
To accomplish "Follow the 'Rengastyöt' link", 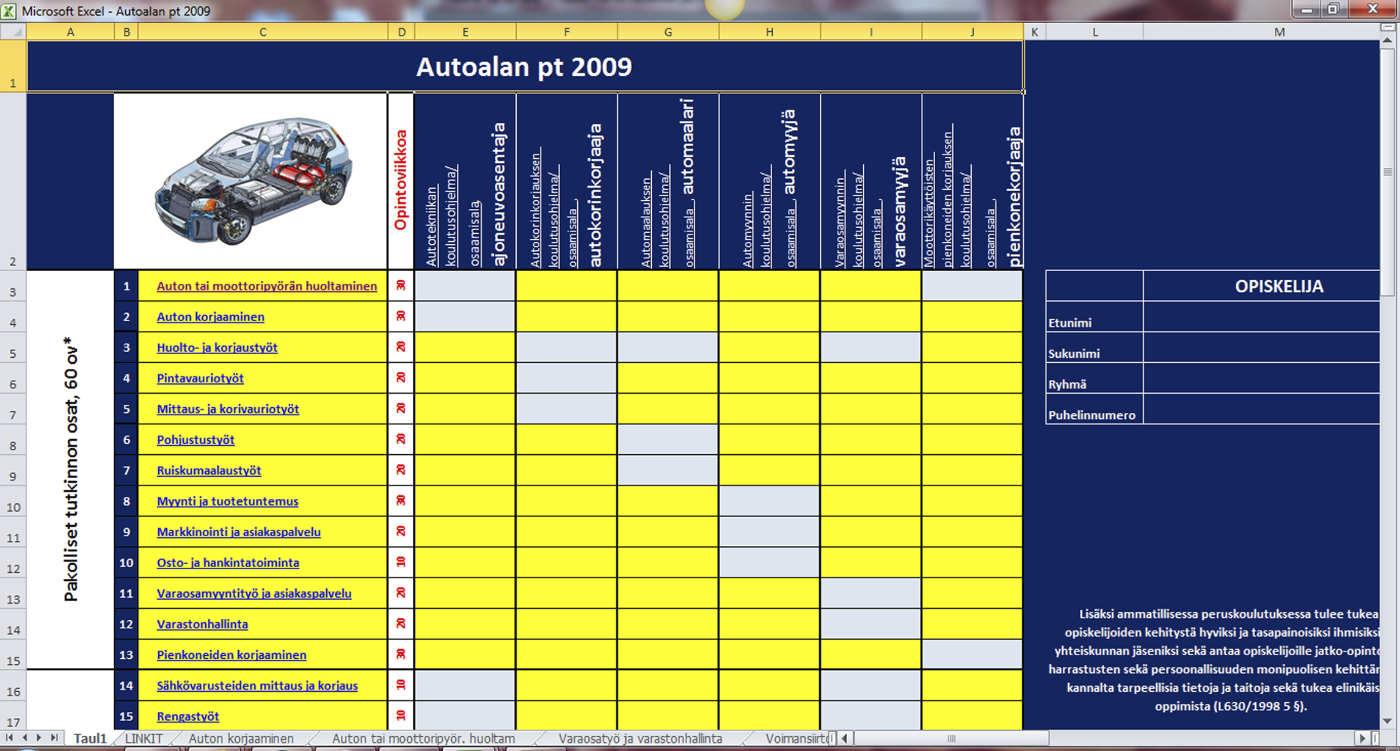I will tap(188, 716).
